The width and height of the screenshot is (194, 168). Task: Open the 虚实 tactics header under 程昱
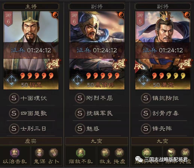pos(31,141)
